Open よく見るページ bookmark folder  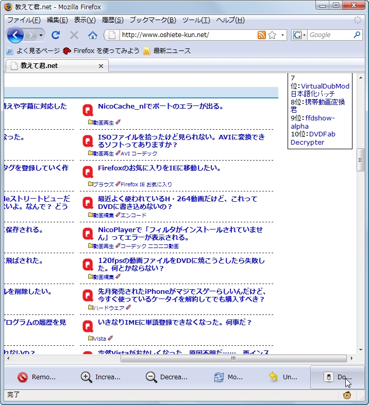point(33,51)
